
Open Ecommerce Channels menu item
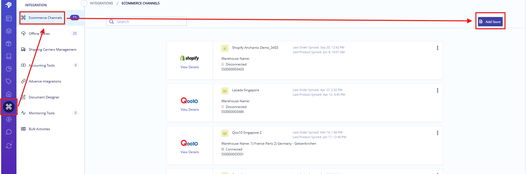coord(50,18)
